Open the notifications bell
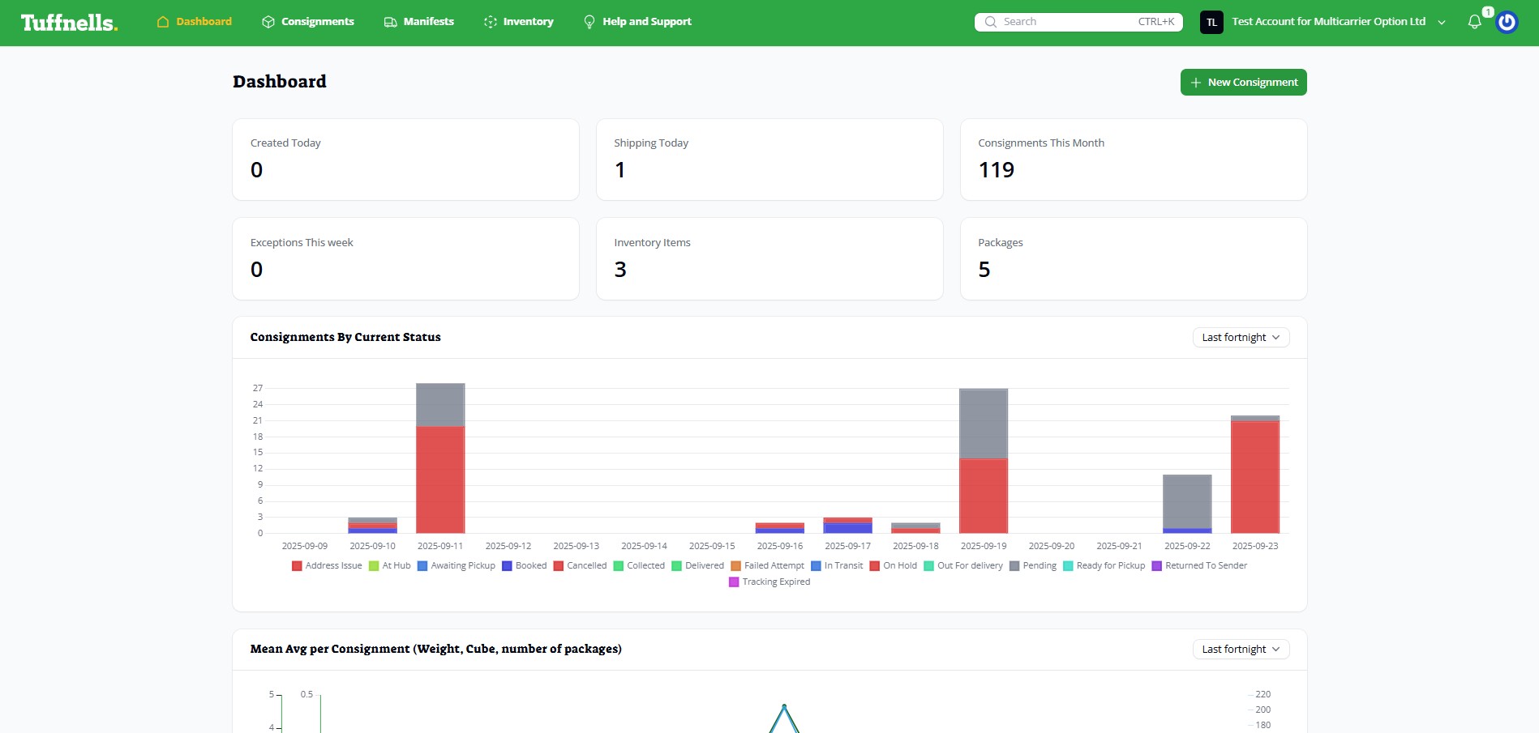The image size is (1539, 733). pos(1474,22)
